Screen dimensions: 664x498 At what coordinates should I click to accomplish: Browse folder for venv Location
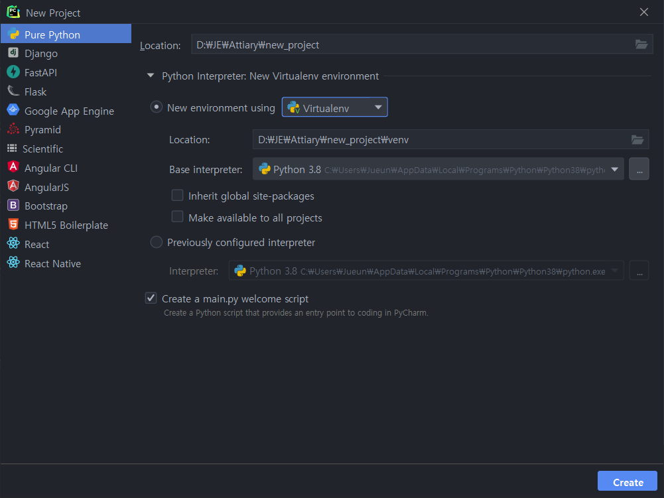637,139
